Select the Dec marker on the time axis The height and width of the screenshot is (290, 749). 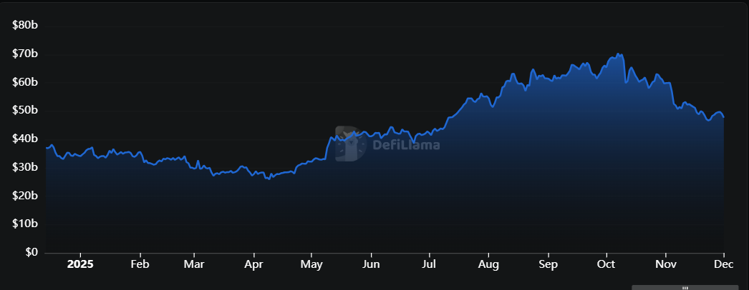pos(724,263)
